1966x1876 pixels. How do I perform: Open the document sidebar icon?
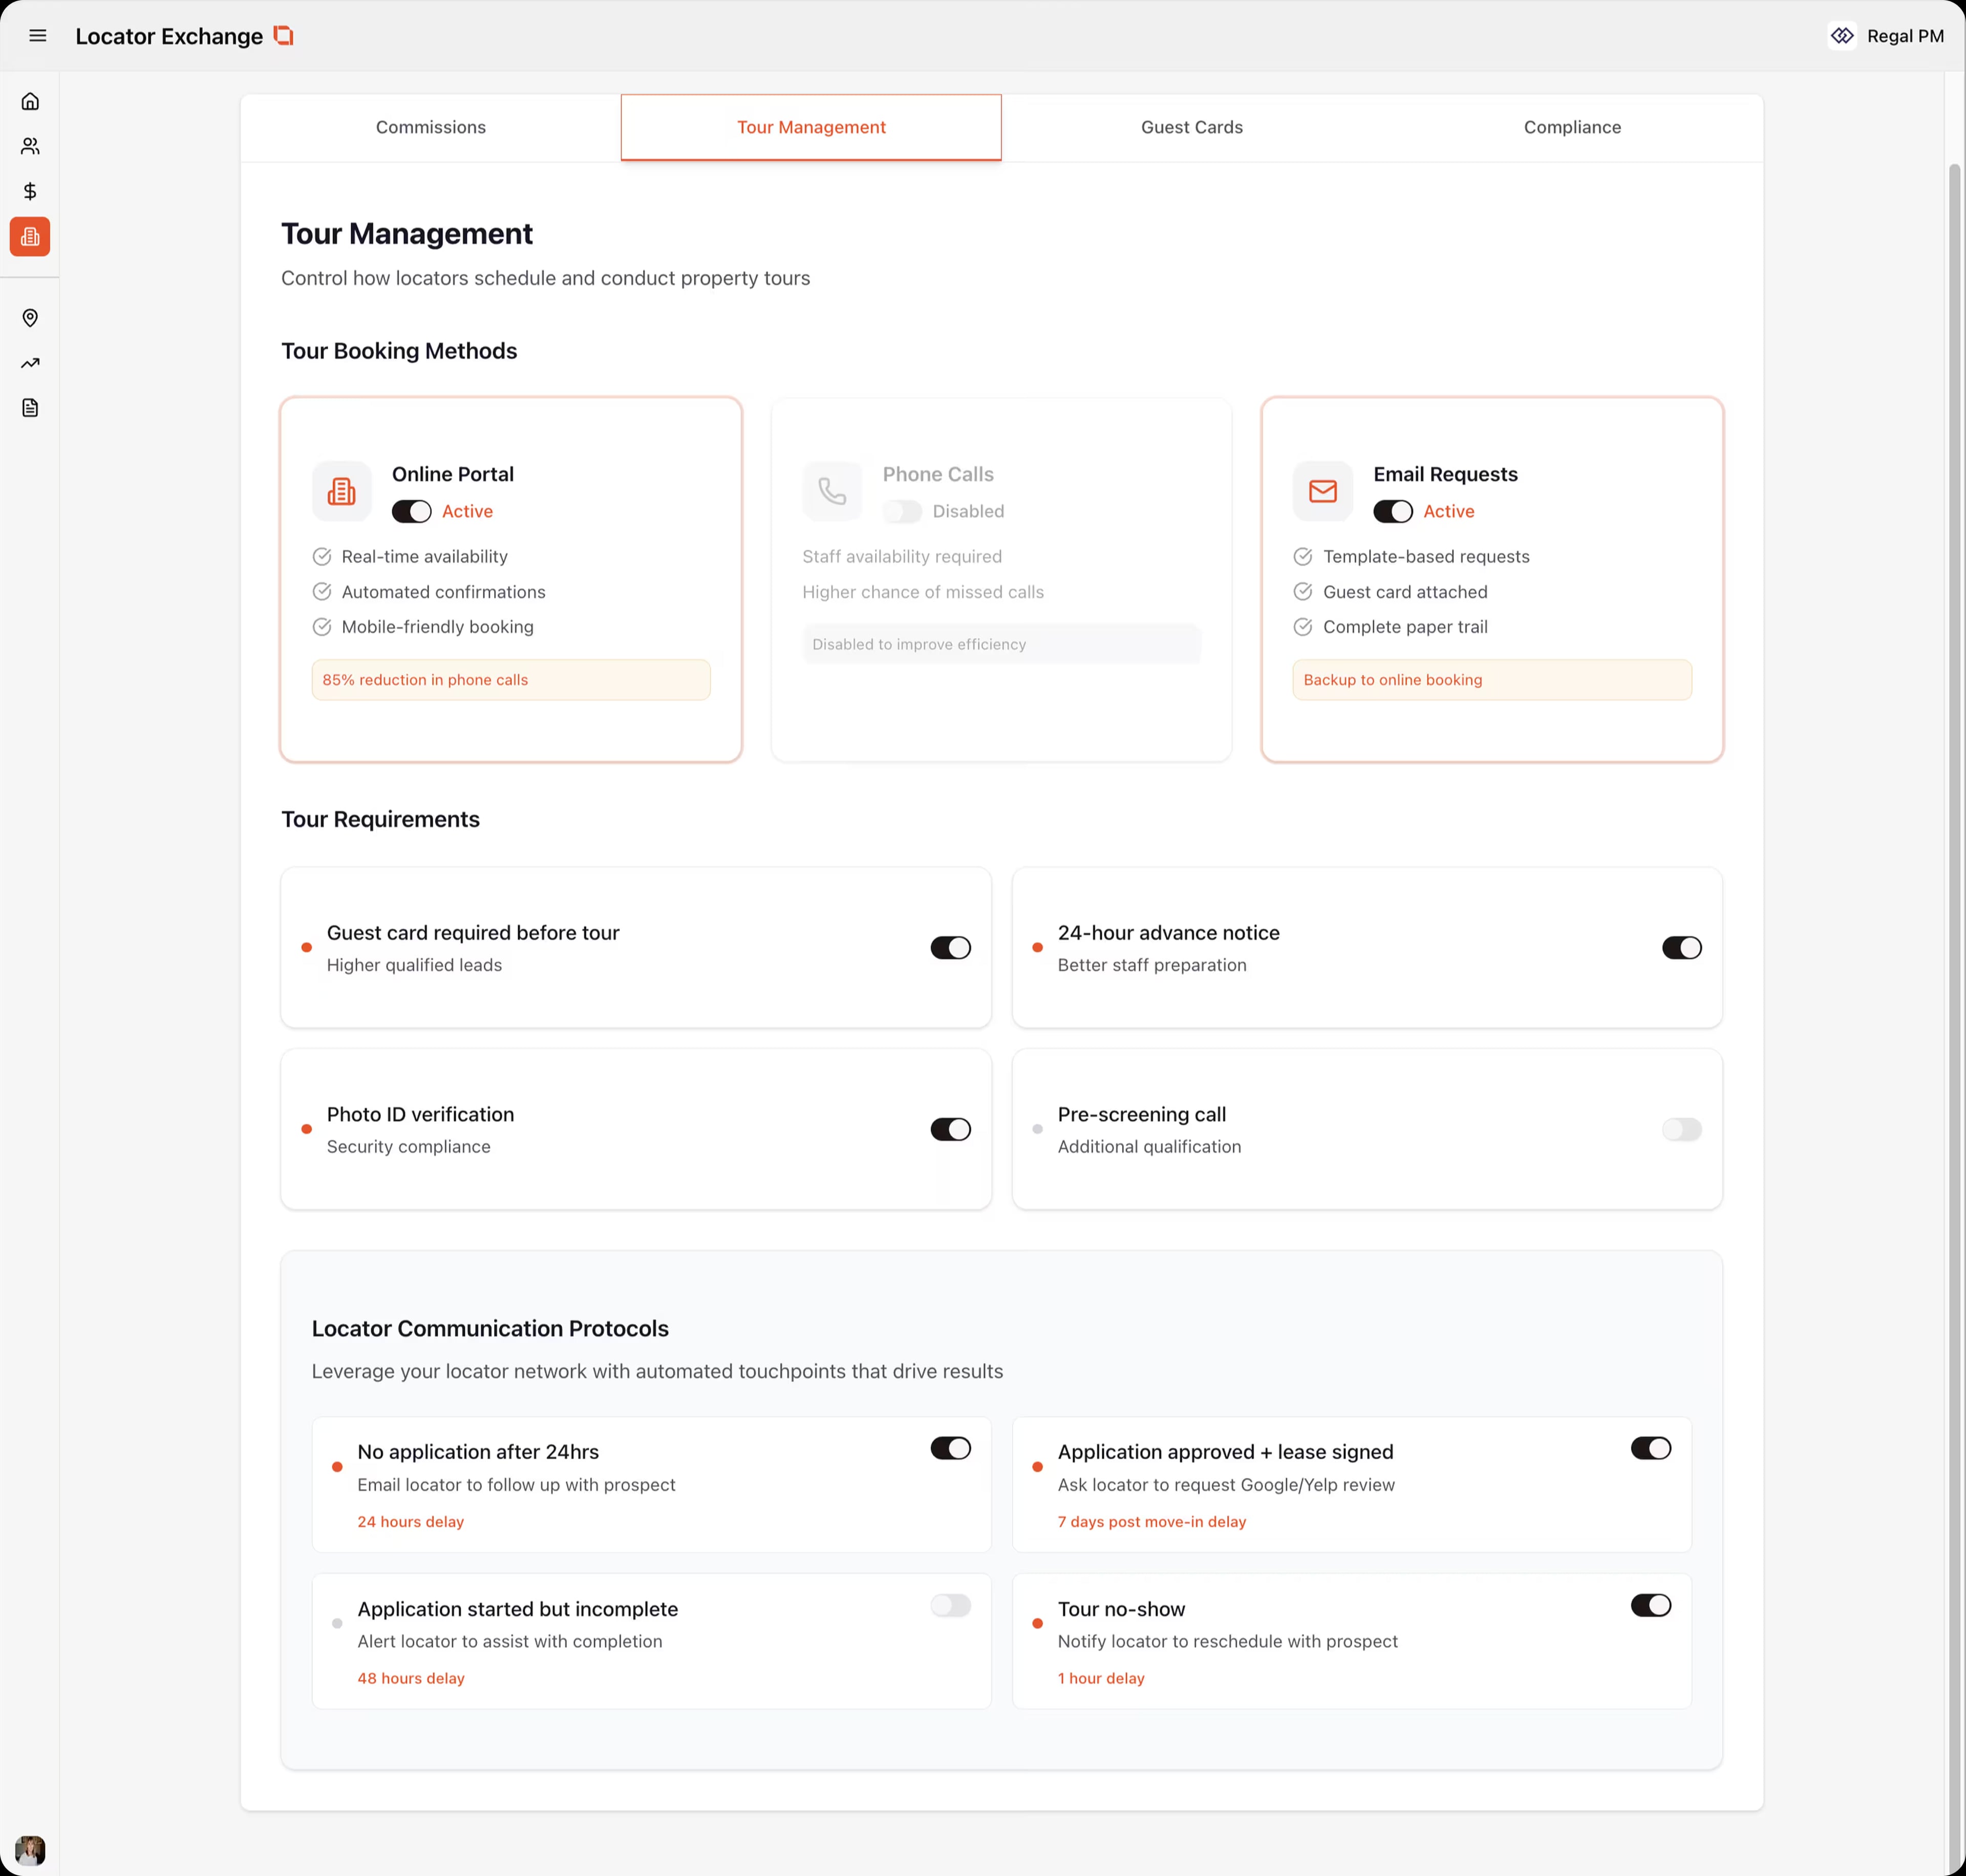(x=30, y=408)
